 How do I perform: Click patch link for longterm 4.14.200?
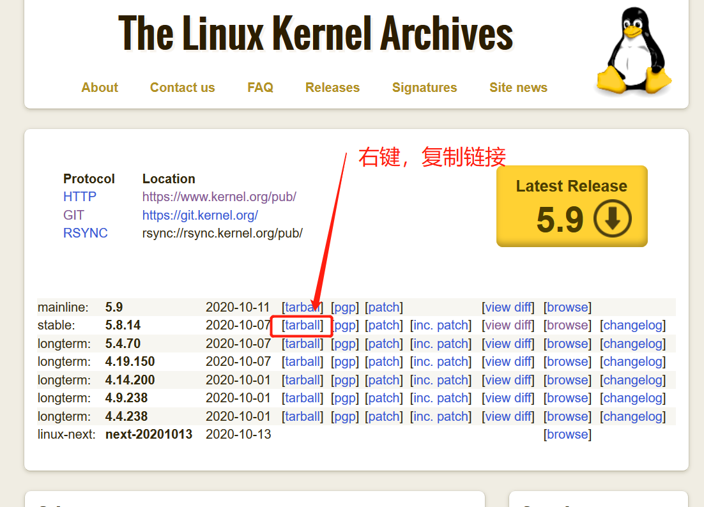[384, 380]
